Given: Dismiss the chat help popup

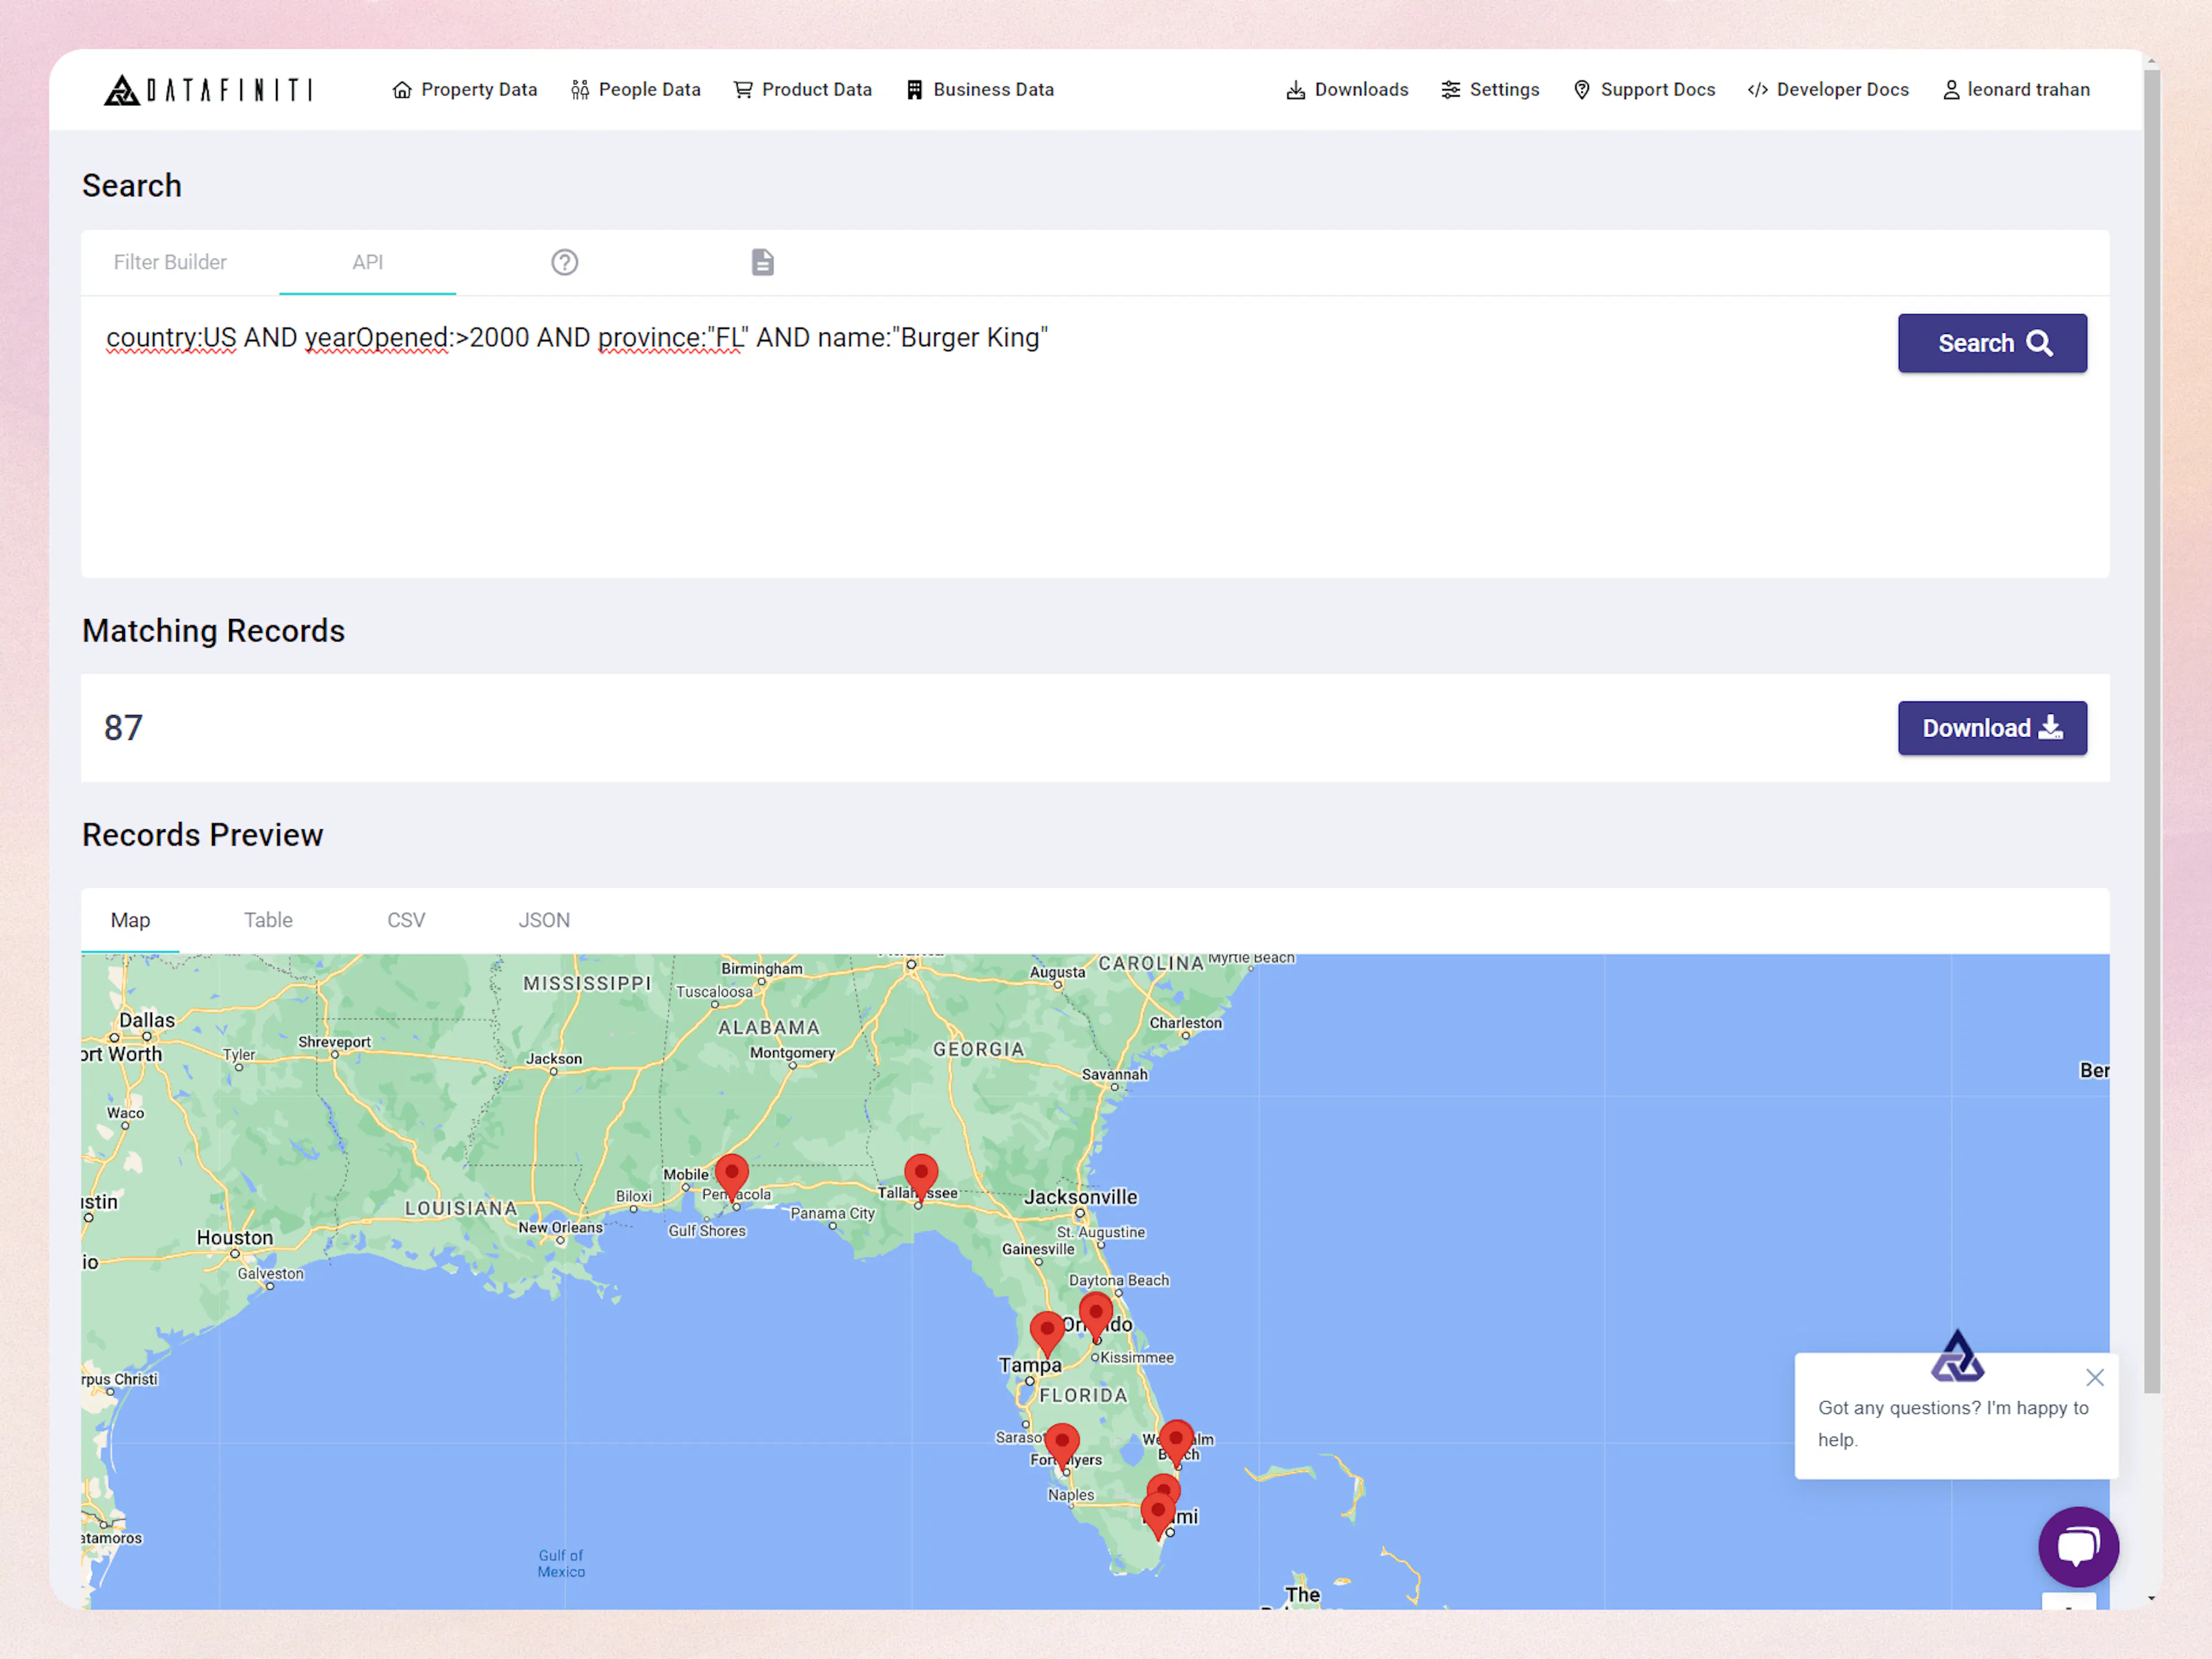Looking at the screenshot, I should pyautogui.click(x=2095, y=1377).
